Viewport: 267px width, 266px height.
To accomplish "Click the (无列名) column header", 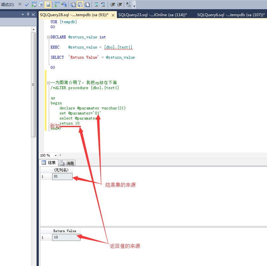I will pos(62,170).
